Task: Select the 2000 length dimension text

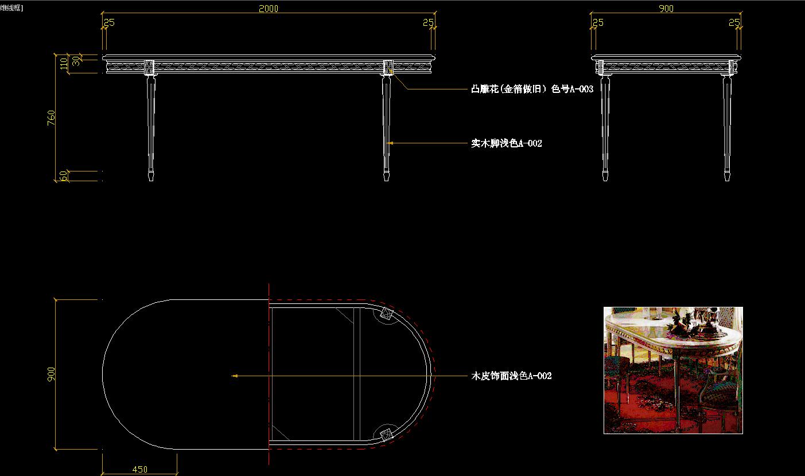Action: 269,8
